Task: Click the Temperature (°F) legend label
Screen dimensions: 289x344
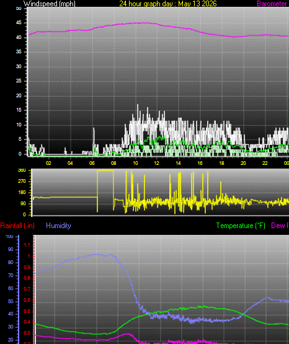Action: (241, 226)
